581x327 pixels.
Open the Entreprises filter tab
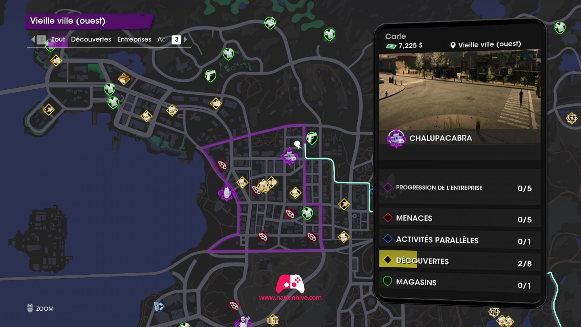pyautogui.click(x=134, y=39)
